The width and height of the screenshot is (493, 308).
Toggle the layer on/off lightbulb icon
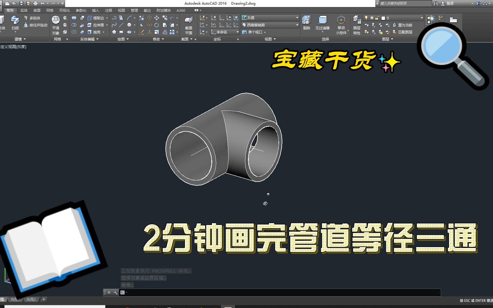click(x=366, y=18)
